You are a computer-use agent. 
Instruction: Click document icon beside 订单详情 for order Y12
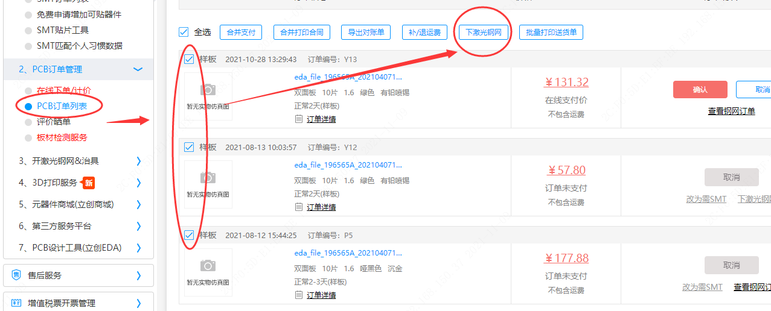(x=298, y=207)
